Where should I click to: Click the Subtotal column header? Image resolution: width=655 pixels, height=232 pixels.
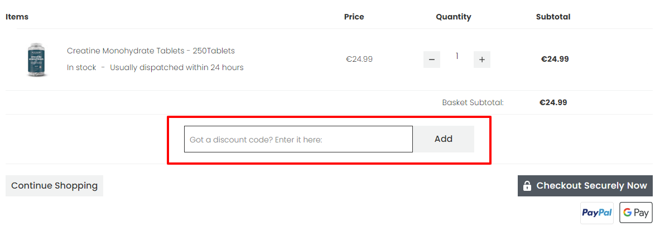[553, 17]
